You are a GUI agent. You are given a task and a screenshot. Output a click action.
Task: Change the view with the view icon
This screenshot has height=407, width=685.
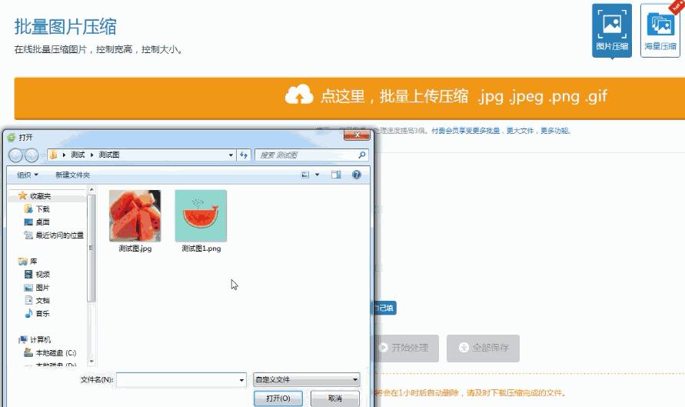pos(305,175)
